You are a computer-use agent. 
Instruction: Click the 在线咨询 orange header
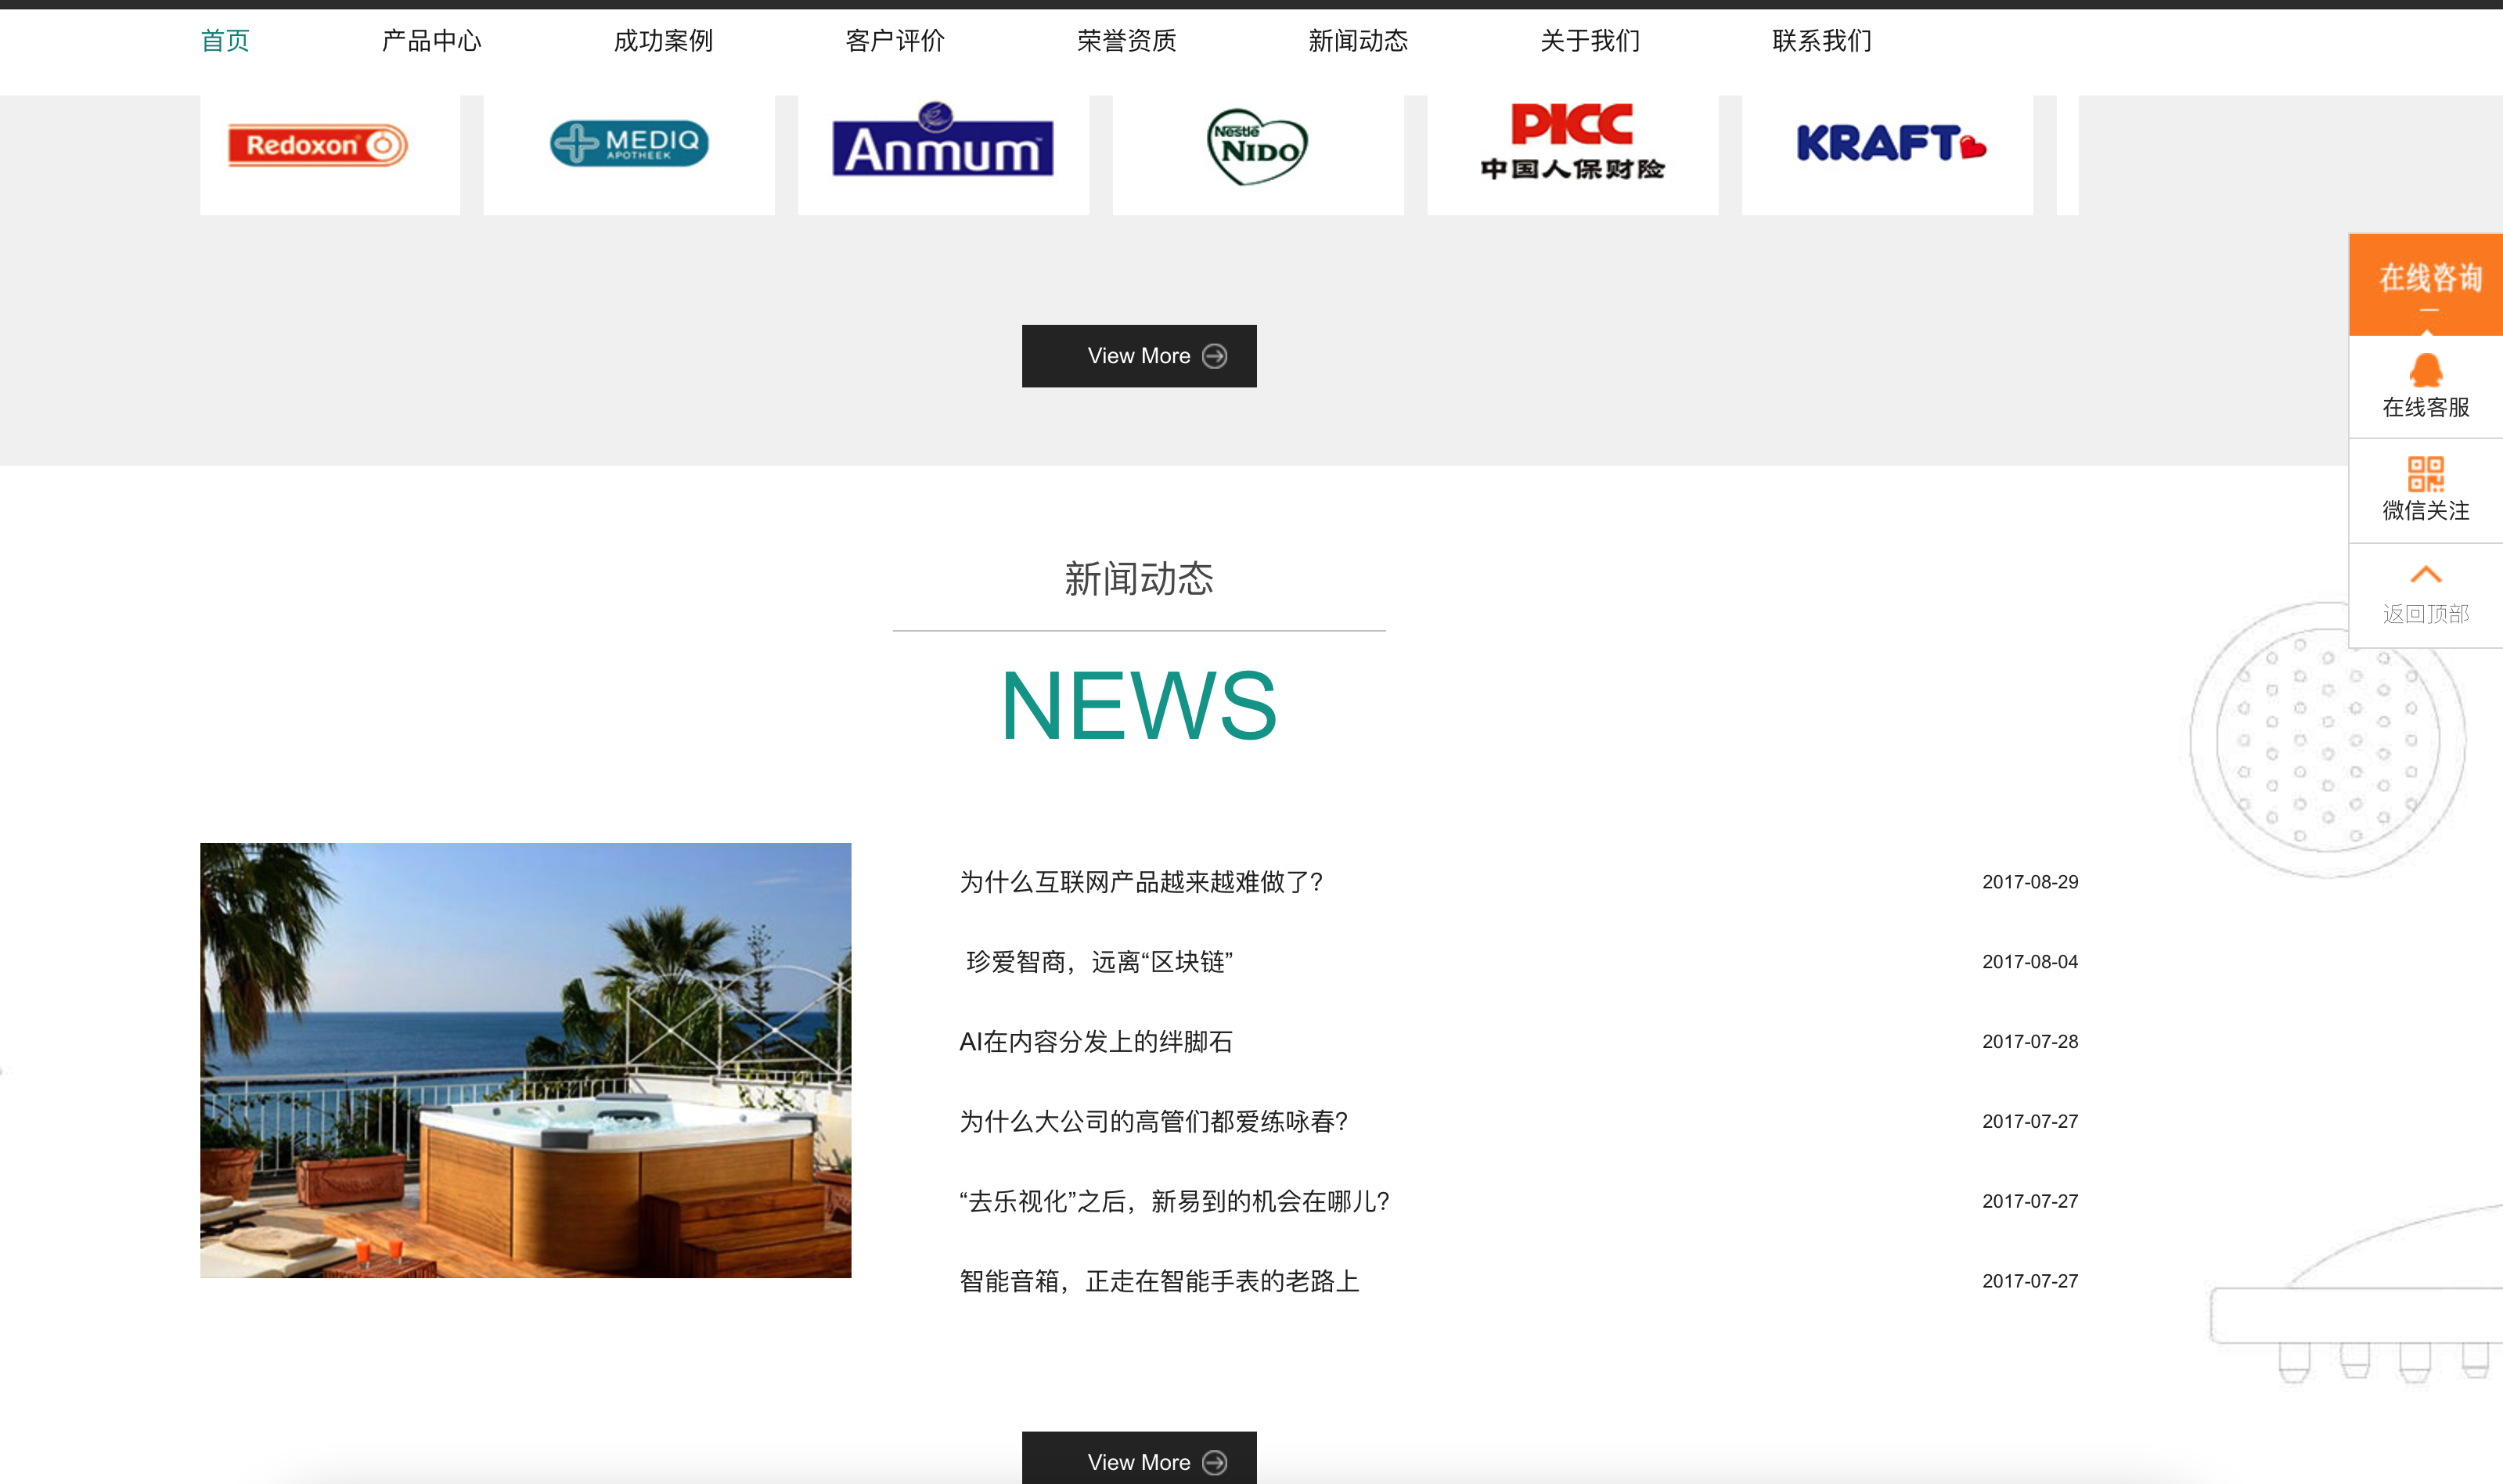pyautogui.click(x=2426, y=284)
